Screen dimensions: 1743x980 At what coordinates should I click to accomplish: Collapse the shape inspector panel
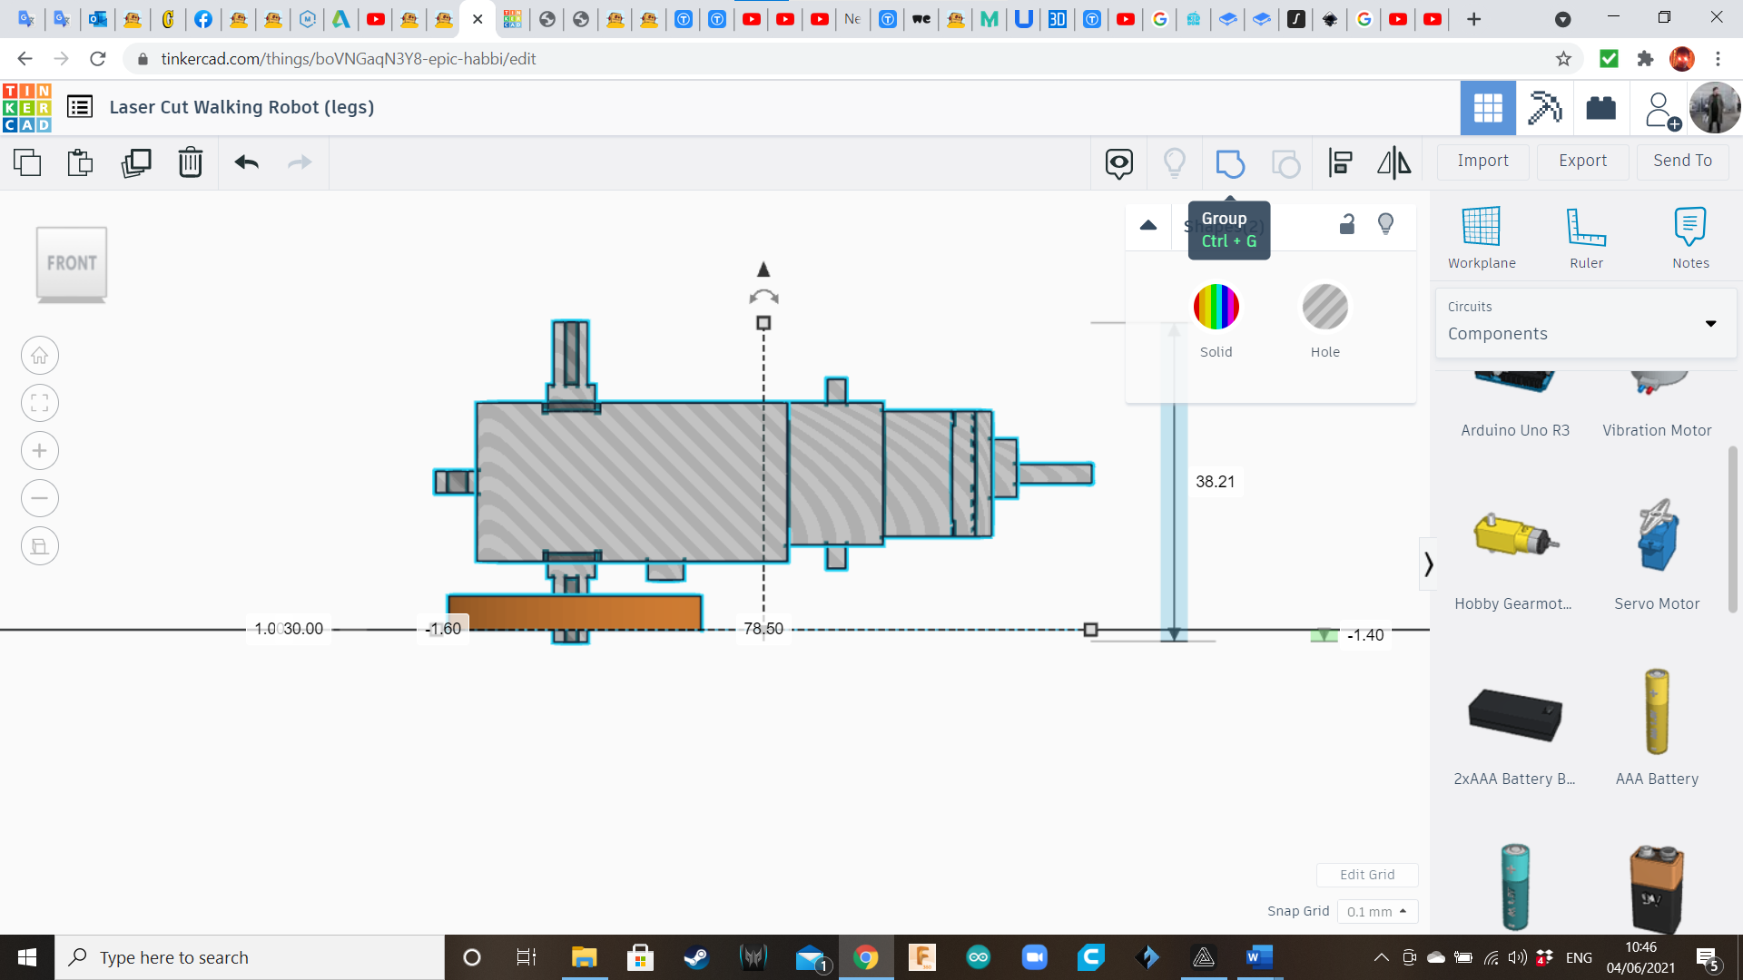point(1147,225)
